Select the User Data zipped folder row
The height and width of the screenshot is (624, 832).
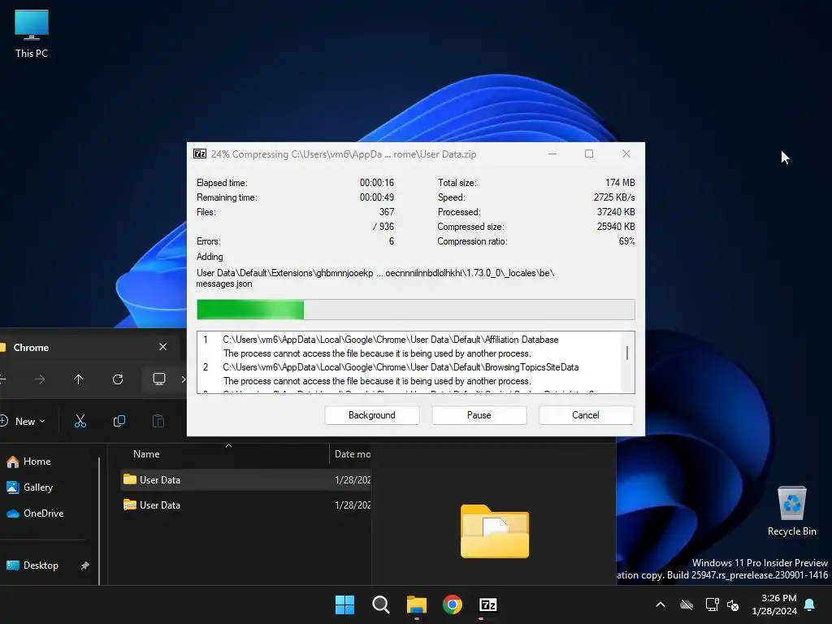(245, 505)
